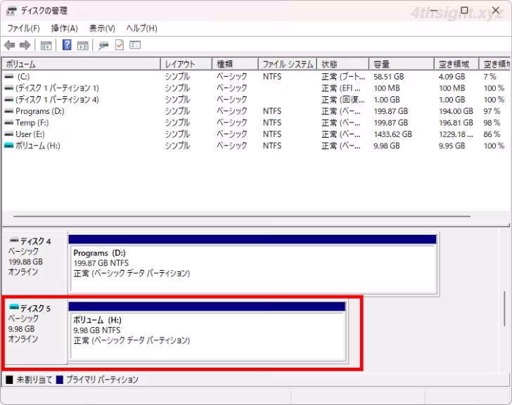Click the 9.95 GB free space cell
This screenshot has width=512, height=405.
(x=452, y=146)
